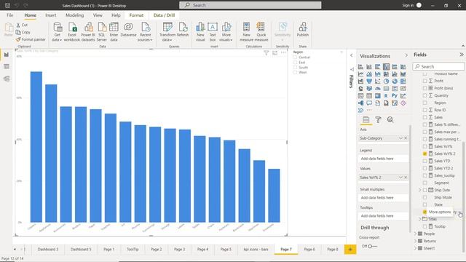Remove Sub-Category from the Axis well

point(406,138)
